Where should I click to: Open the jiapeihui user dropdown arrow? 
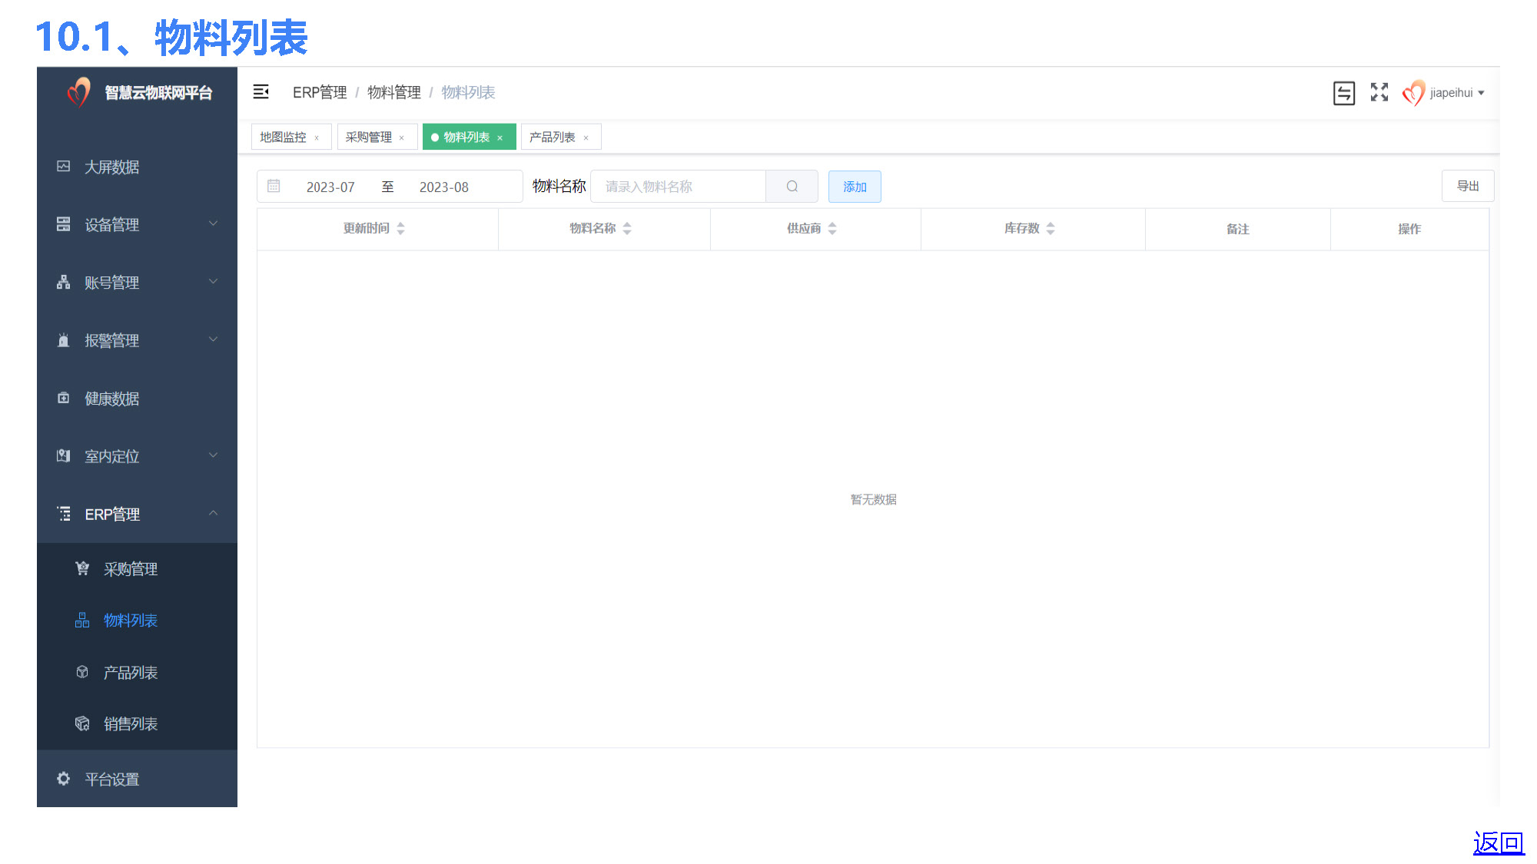pos(1481,93)
